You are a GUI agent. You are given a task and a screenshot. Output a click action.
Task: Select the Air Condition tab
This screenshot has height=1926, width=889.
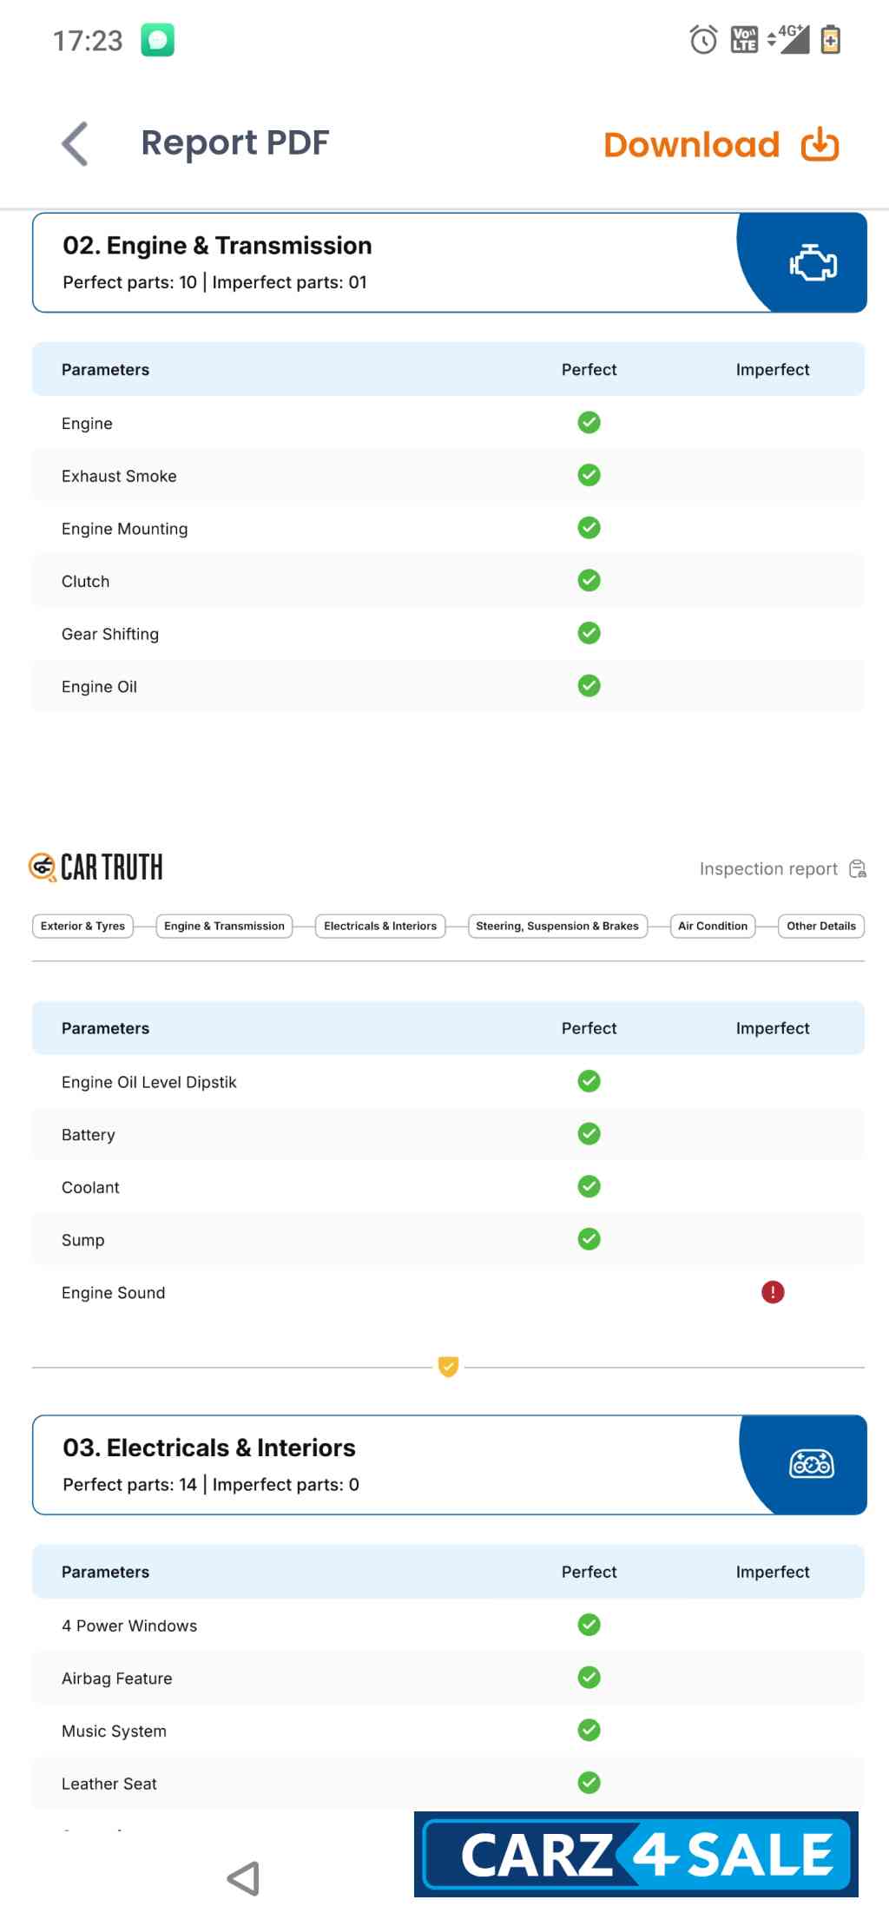click(712, 926)
